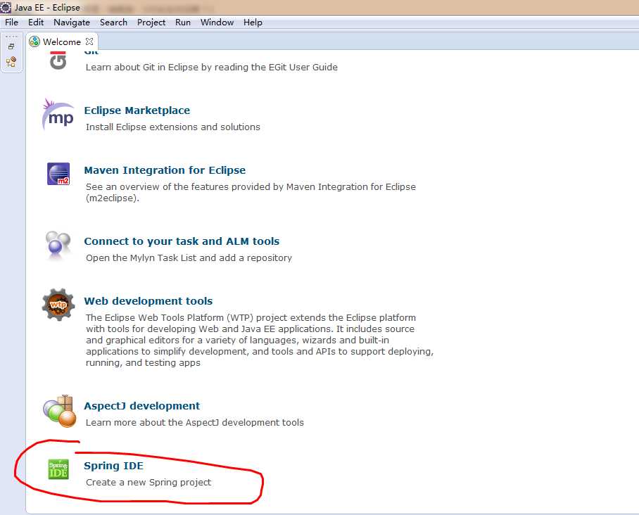Close the Welcome tab
The image size is (639, 515).
(x=89, y=42)
